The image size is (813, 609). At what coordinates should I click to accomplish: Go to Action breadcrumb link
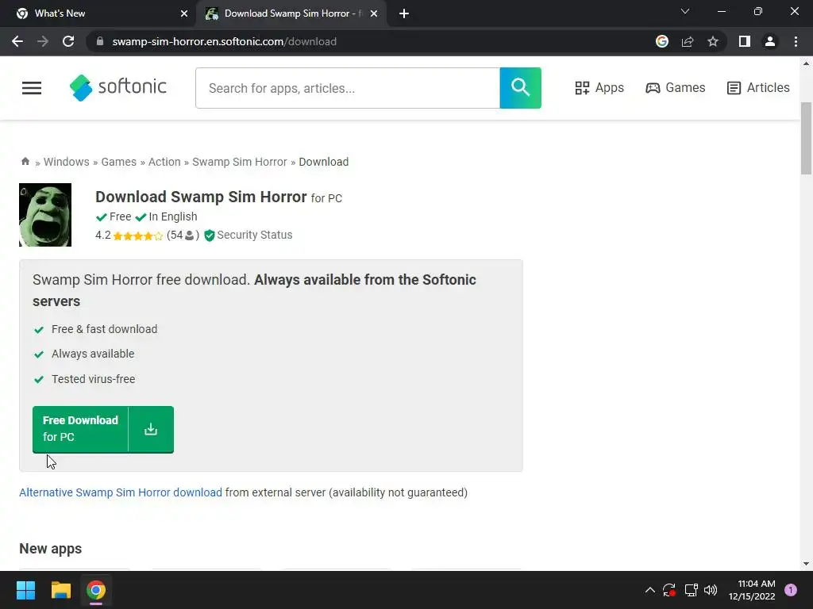[x=164, y=162]
